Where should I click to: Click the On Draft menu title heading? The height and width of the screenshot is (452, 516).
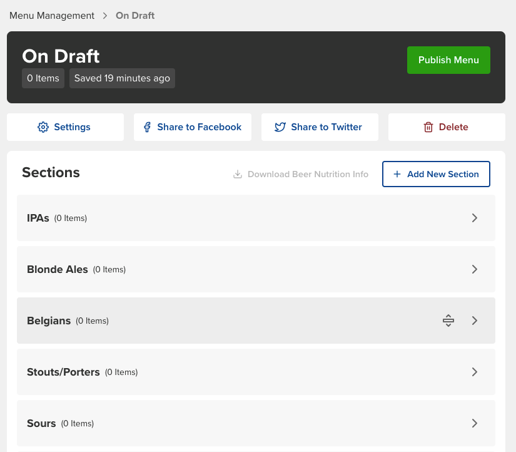(61, 56)
